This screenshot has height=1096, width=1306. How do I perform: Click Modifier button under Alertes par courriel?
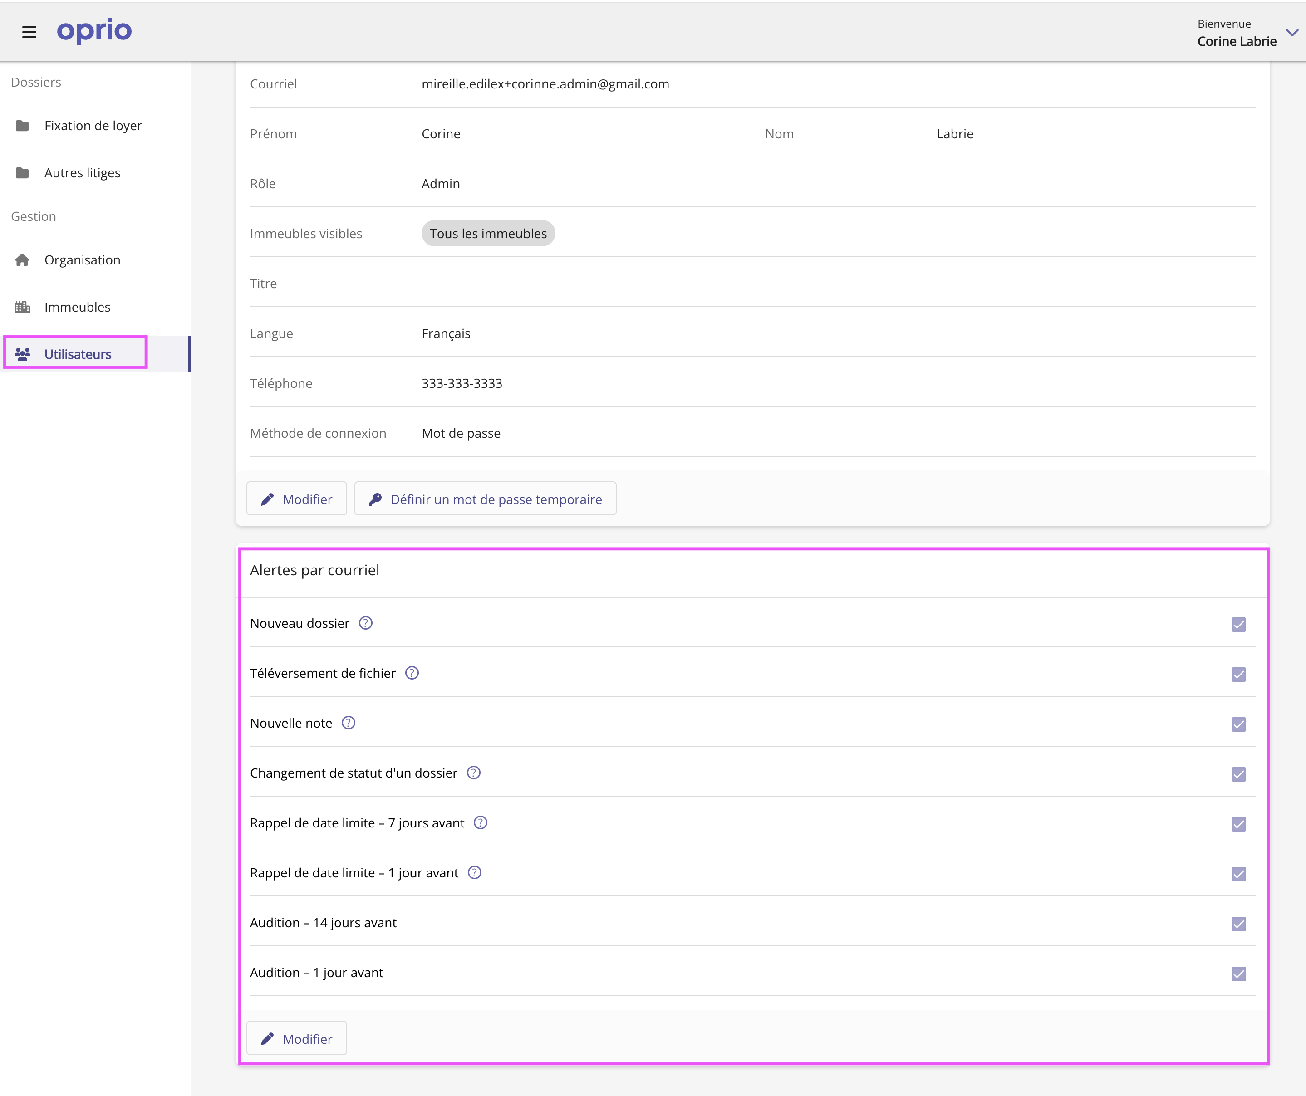(x=296, y=1039)
